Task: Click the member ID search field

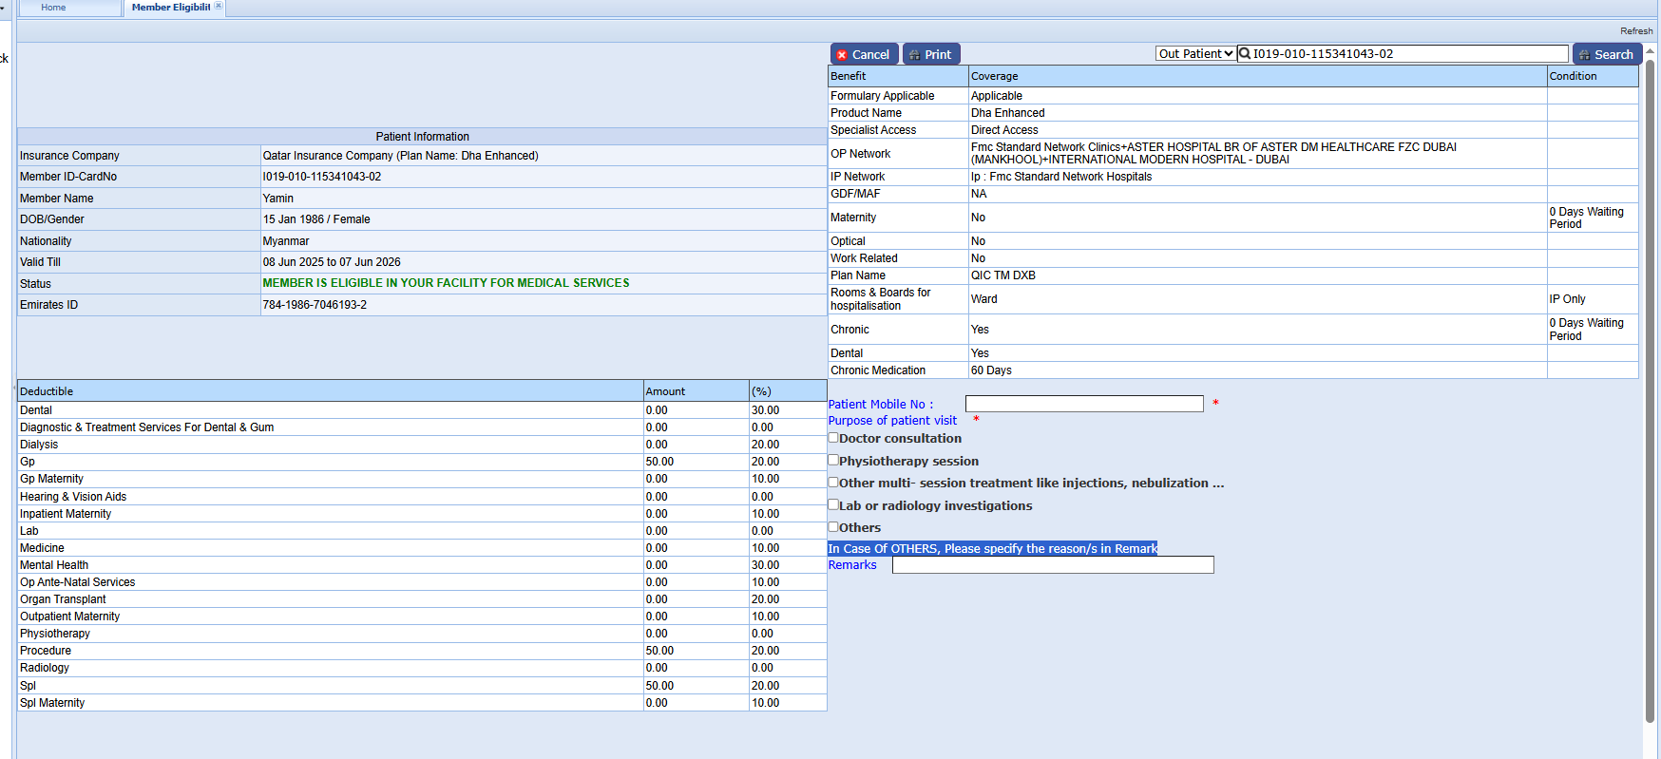Action: point(1408,54)
